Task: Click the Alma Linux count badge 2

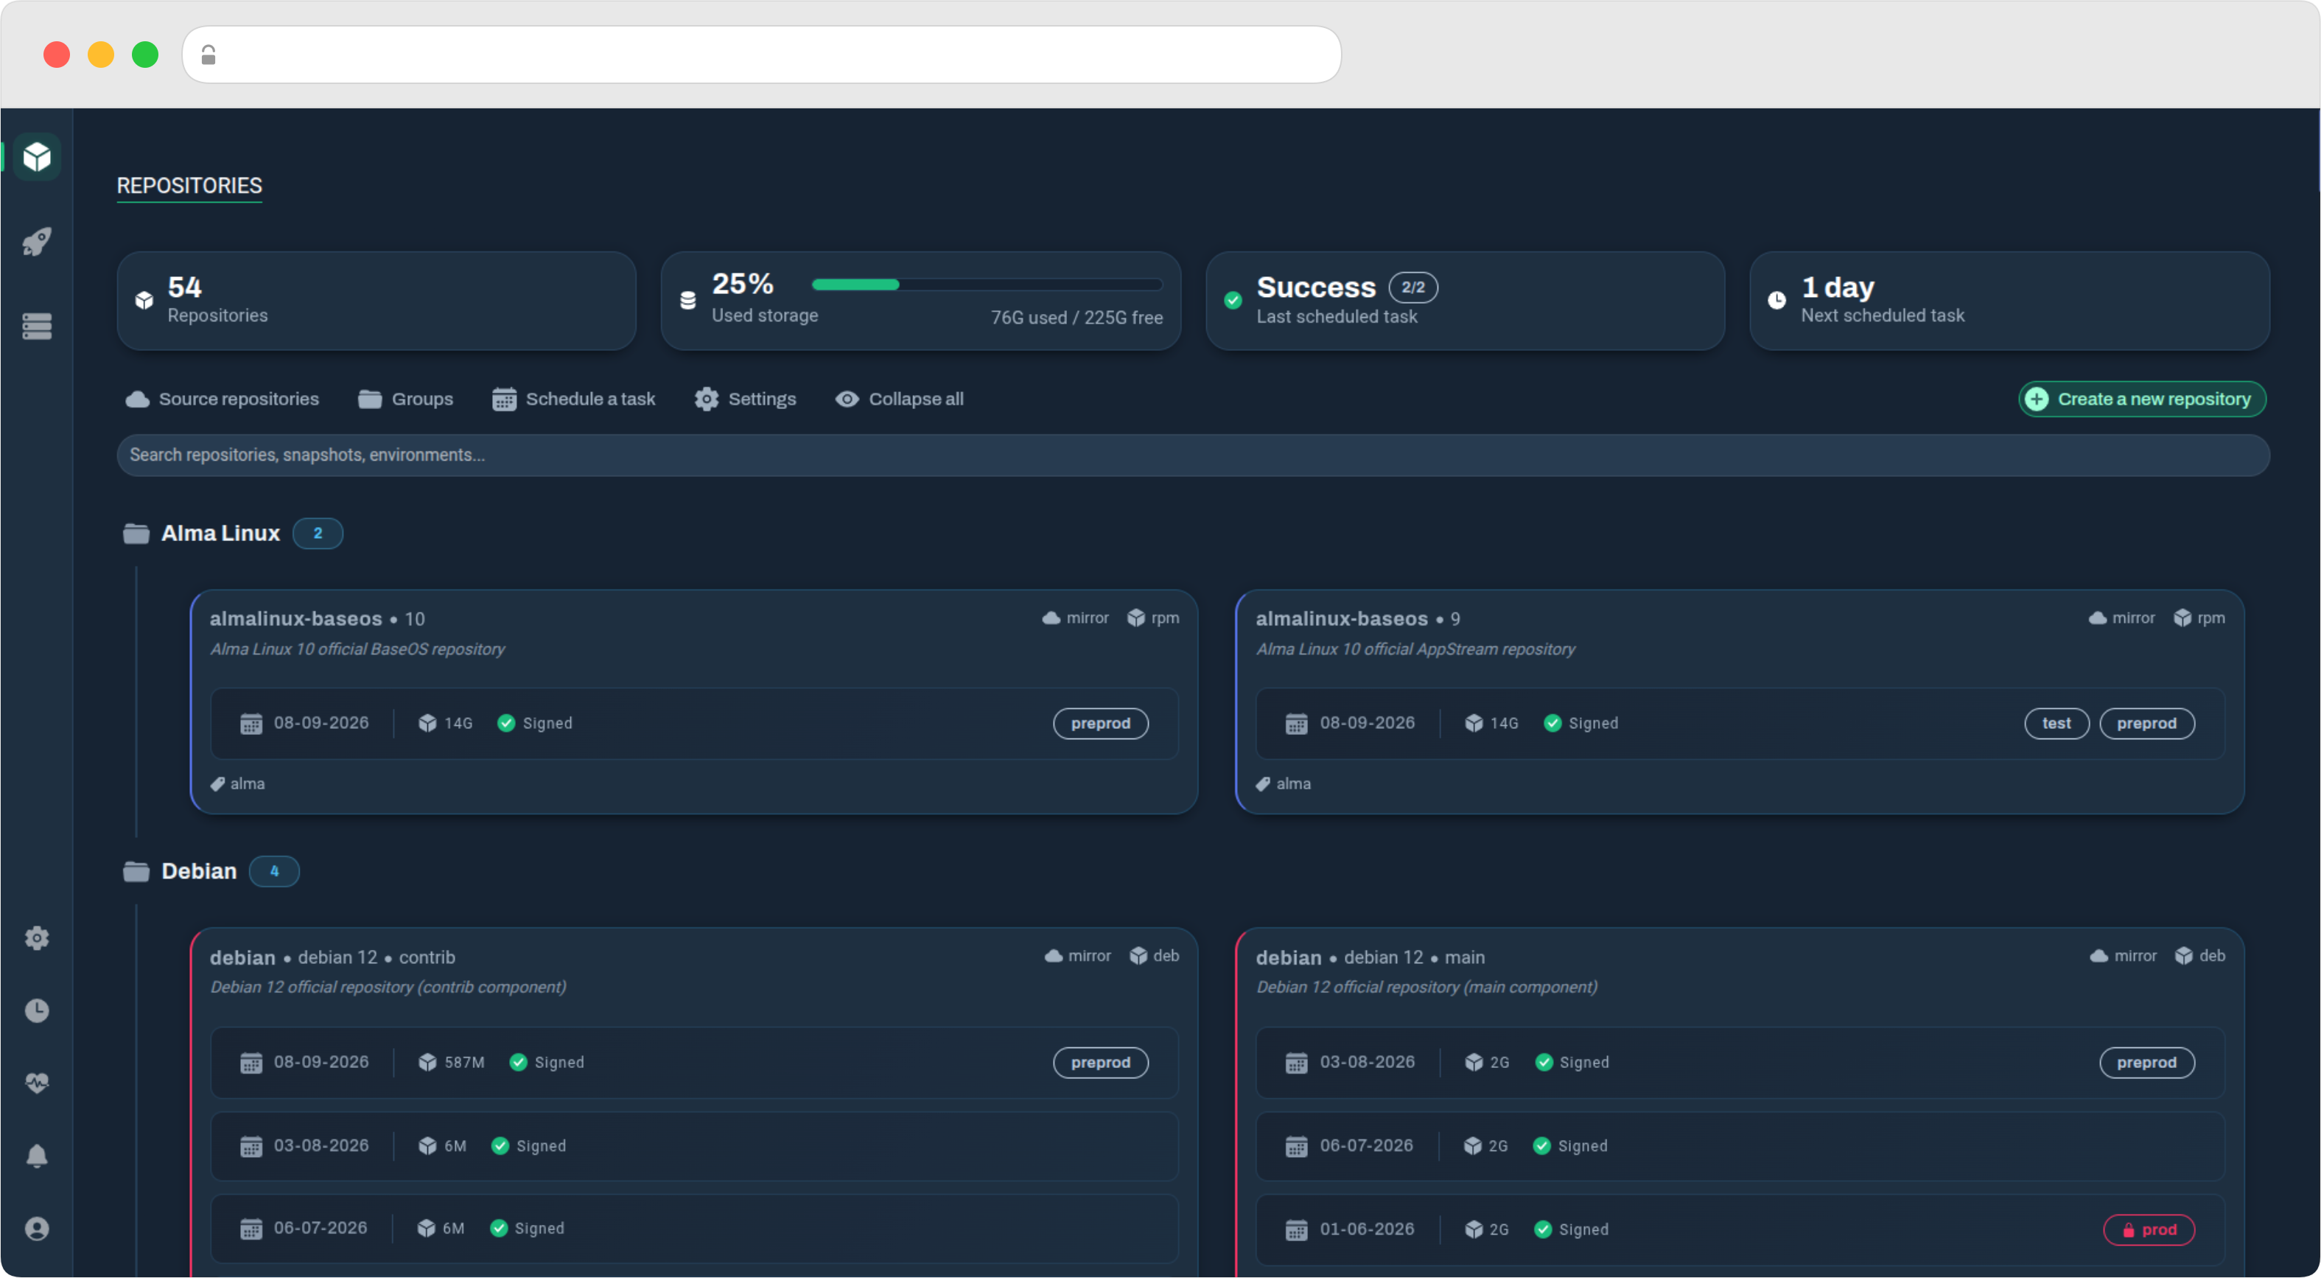Action: point(317,534)
